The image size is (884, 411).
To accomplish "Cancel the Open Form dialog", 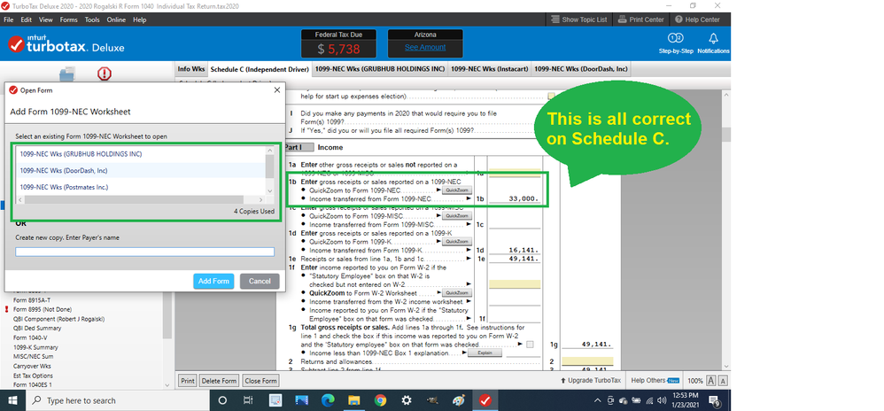I will 260,281.
